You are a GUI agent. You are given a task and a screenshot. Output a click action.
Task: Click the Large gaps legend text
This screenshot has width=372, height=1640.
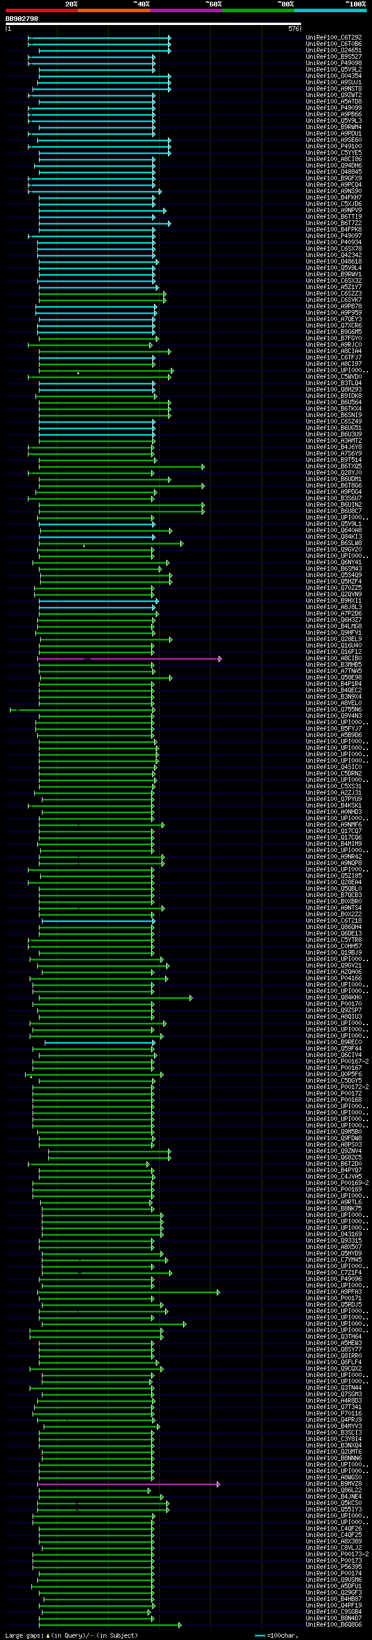click(x=25, y=1635)
